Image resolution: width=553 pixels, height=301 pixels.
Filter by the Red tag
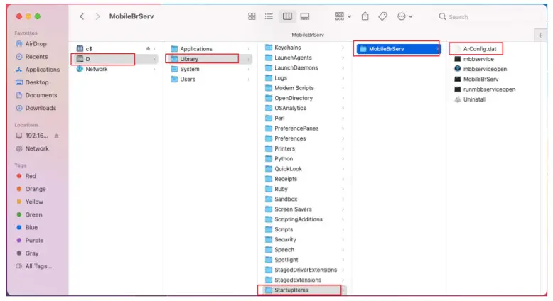(x=31, y=176)
